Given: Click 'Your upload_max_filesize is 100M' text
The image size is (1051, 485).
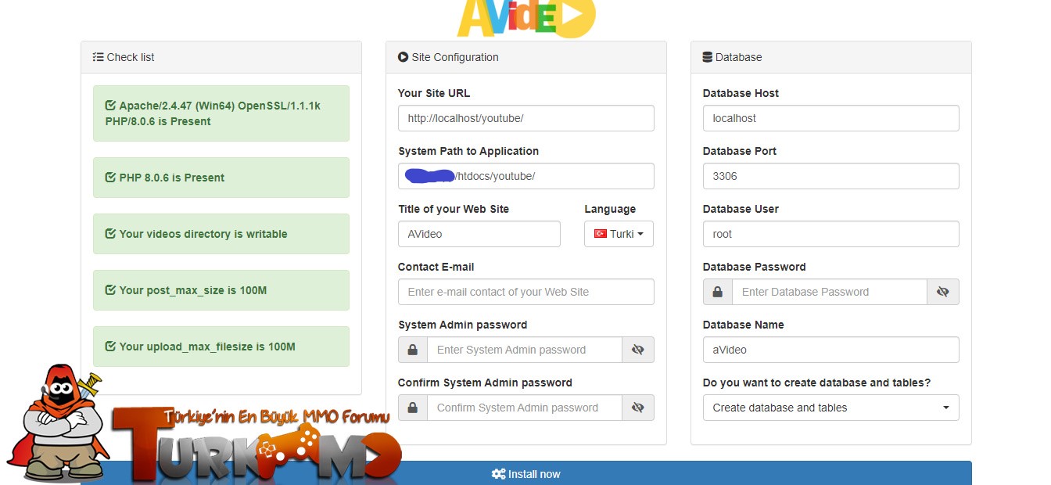Looking at the screenshot, I should (207, 347).
